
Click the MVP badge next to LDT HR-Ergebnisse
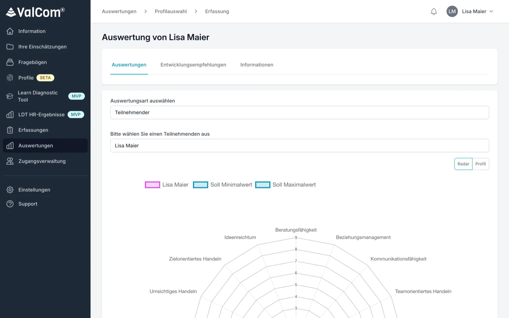(76, 115)
